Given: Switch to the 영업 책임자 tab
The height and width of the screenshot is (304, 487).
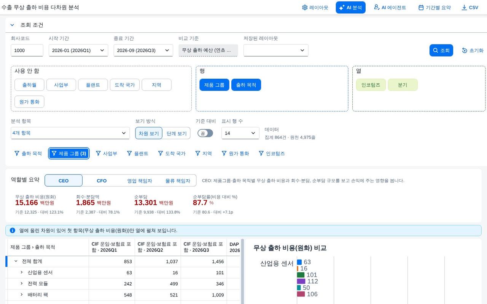Looking at the screenshot, I should coord(140,180).
